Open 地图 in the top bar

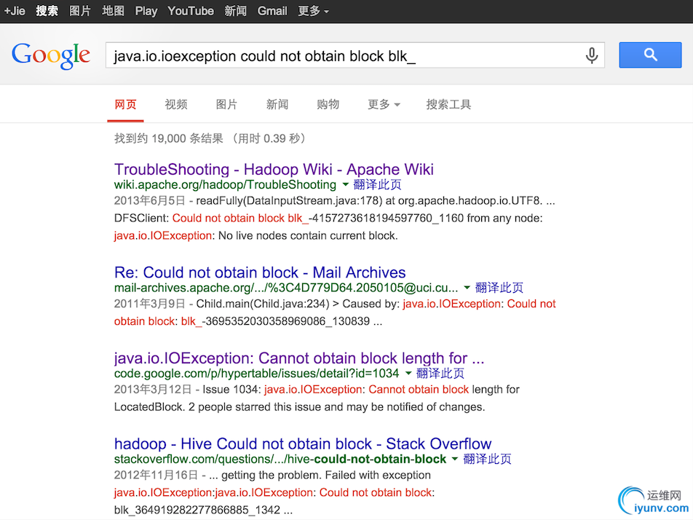(x=113, y=11)
